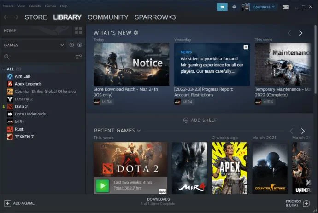
Task: Switch to the LIBRARY tab
Action: coord(67,17)
